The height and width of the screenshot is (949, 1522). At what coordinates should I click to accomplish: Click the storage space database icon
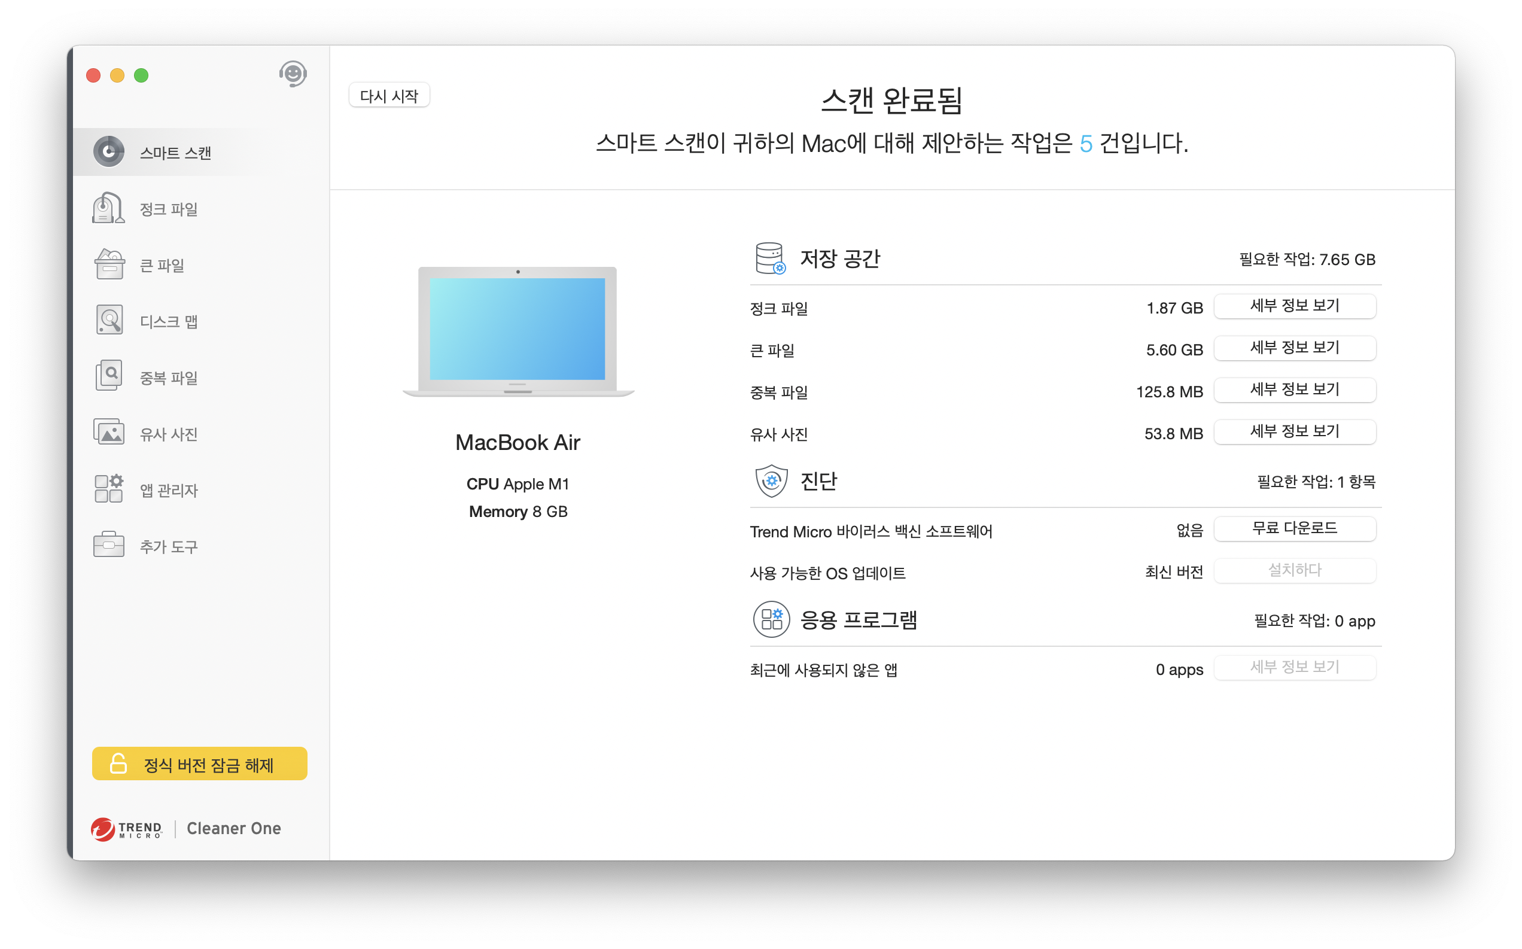pos(770,258)
